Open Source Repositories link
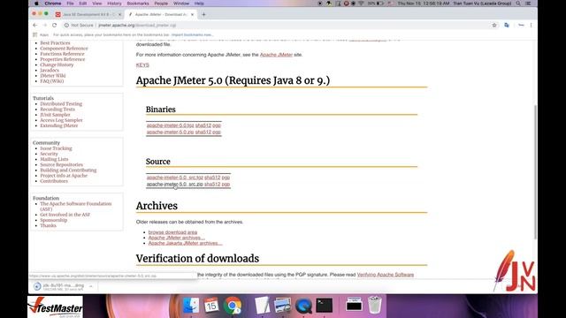 click(61, 164)
